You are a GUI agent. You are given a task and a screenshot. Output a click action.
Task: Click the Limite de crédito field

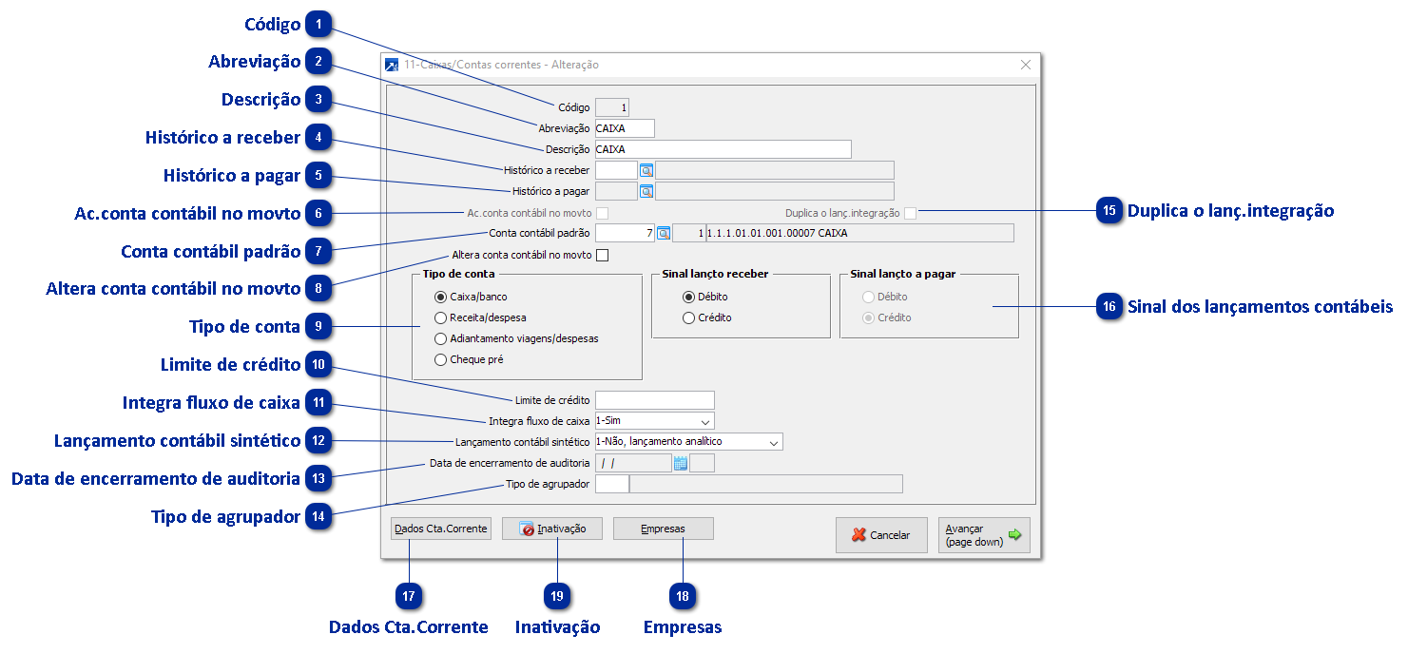pyautogui.click(x=654, y=400)
